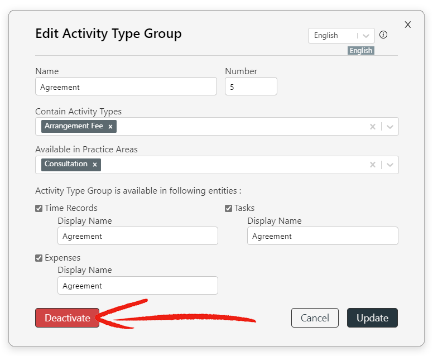Uncheck the Tasks checkbox
The height and width of the screenshot is (356, 433).
228,208
